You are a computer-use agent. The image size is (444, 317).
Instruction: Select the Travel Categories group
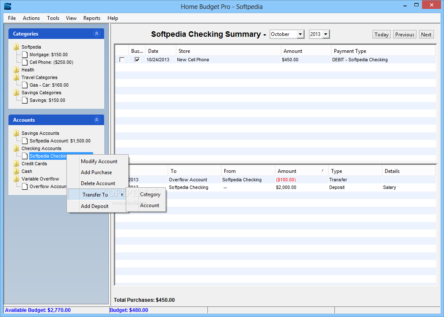tap(39, 77)
